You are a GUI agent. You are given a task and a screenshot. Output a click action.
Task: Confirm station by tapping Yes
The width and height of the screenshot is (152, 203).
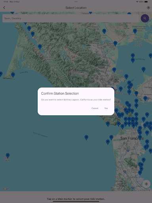[x=106, y=108]
